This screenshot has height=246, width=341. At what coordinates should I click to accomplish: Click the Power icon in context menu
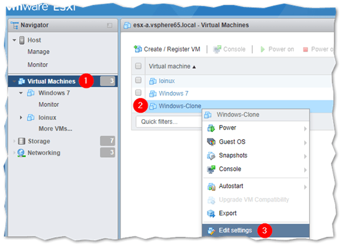pos(211,128)
